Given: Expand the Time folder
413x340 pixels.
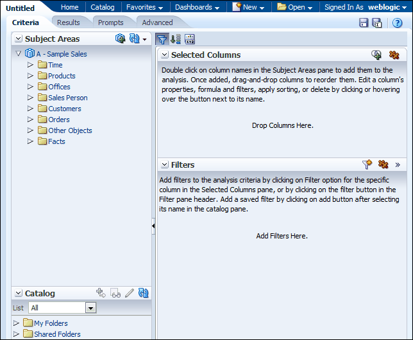Looking at the screenshot, I should click(30, 65).
